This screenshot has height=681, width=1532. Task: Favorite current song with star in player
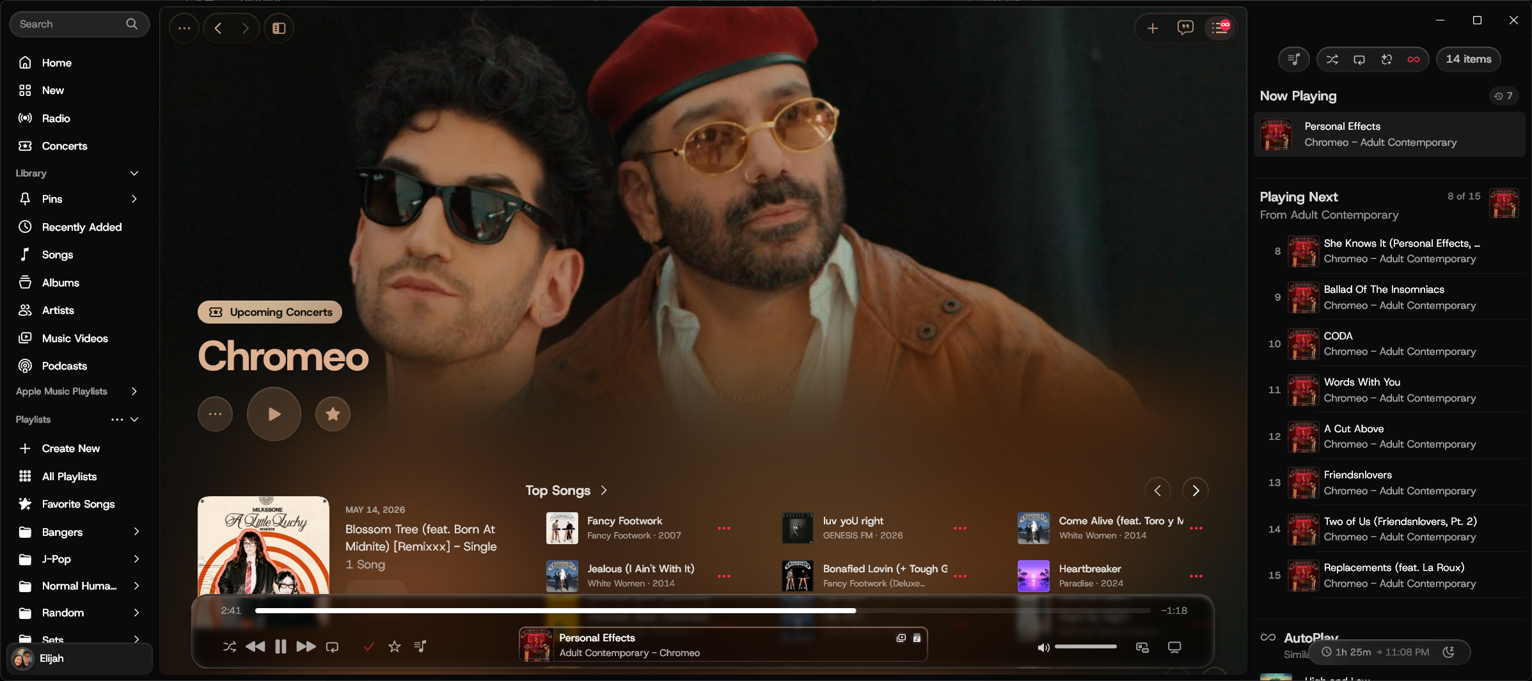point(395,646)
